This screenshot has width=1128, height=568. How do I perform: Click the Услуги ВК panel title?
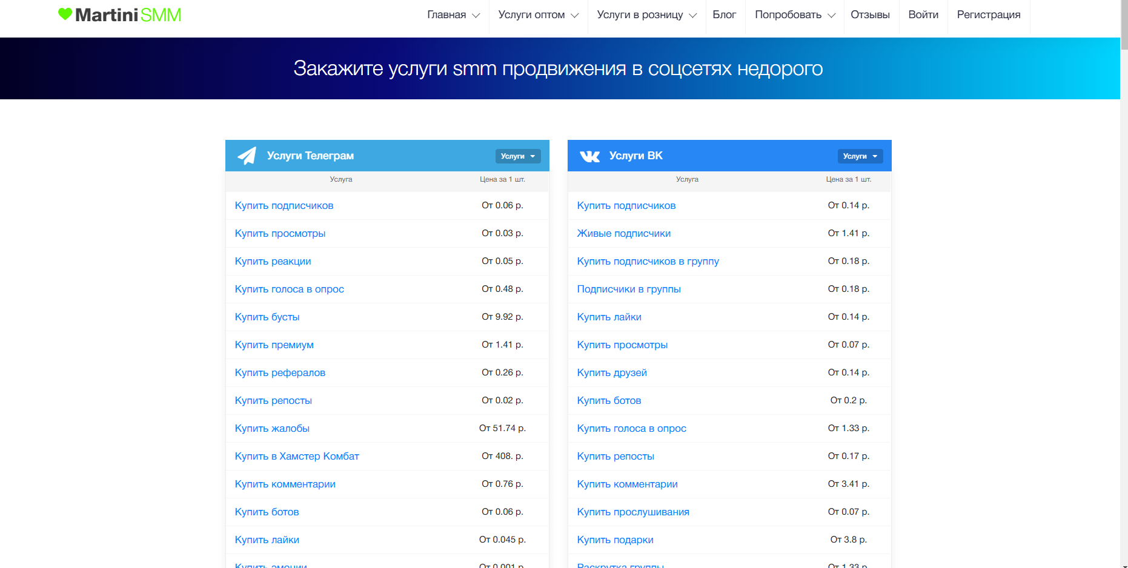coord(635,156)
